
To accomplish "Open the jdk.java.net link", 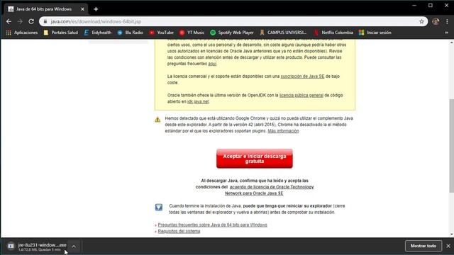I will 198,101.
